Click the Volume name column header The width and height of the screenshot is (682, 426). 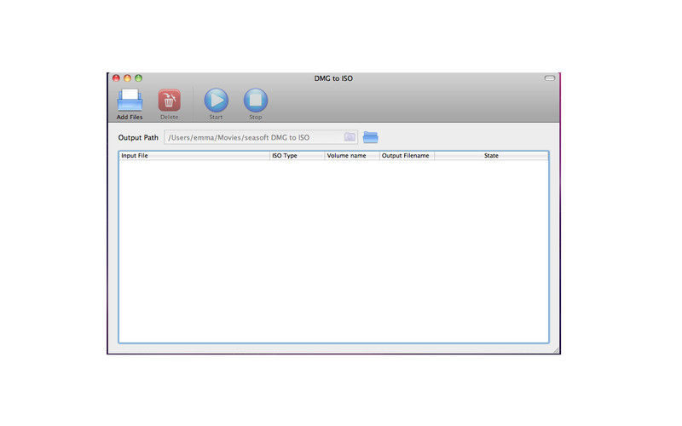point(352,156)
